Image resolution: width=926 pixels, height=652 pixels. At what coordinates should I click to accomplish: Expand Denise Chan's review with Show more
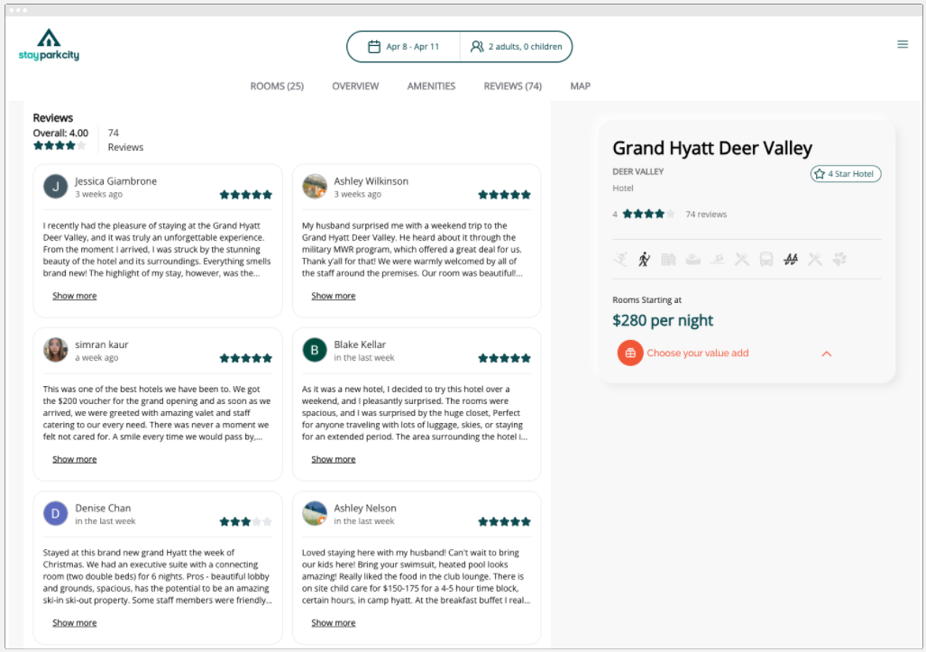tap(75, 623)
